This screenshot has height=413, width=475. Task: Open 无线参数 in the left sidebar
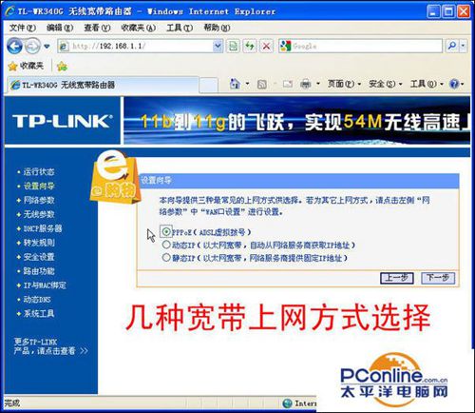(39, 214)
